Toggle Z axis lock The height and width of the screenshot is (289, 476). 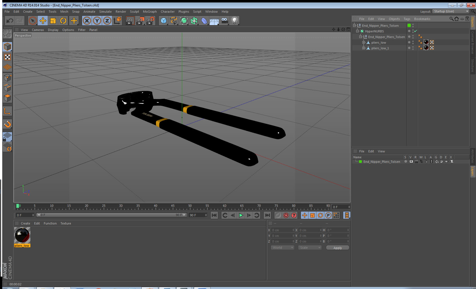(107, 21)
